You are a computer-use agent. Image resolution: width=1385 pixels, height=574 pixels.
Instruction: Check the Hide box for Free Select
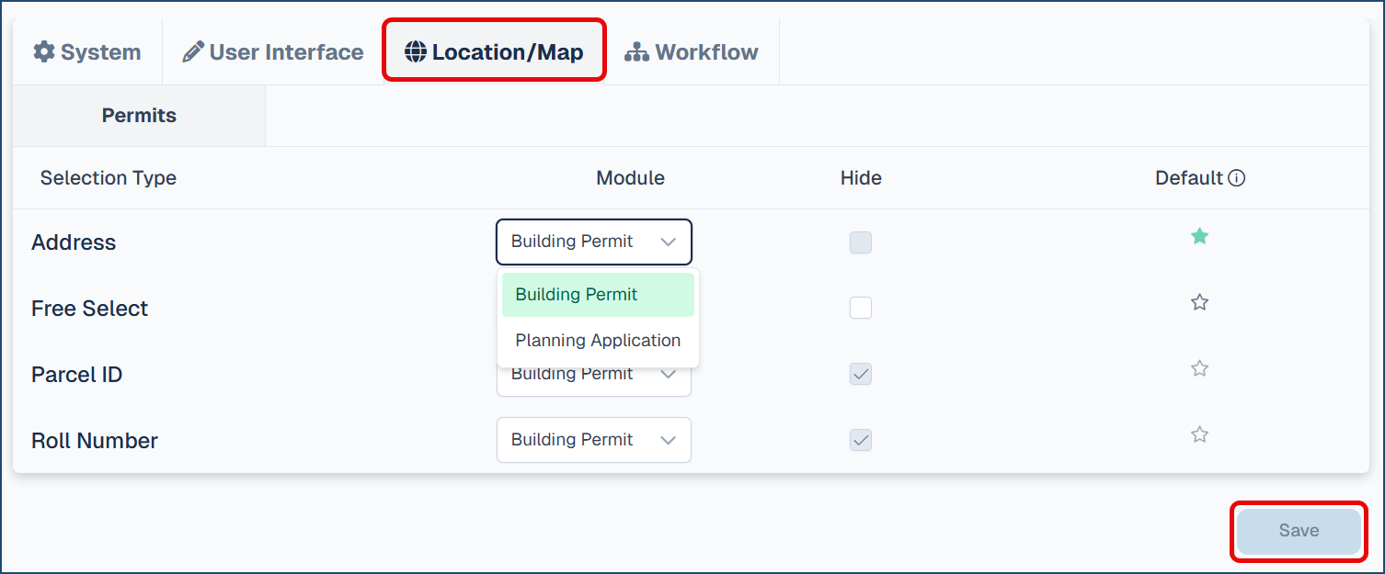pyautogui.click(x=861, y=309)
